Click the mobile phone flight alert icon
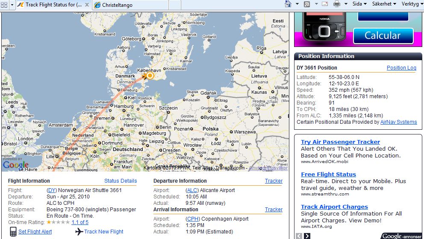Screen dimensions: 424x239 tap(13, 232)
